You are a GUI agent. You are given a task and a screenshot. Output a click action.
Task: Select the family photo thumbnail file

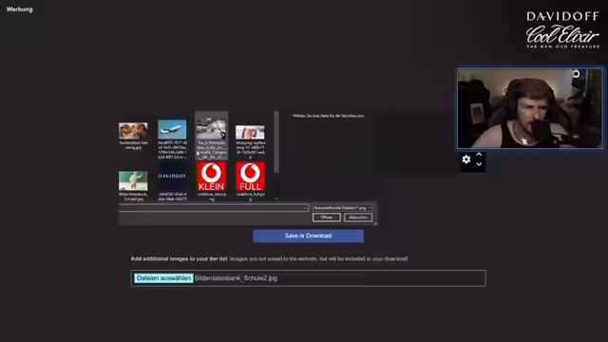[133, 136]
